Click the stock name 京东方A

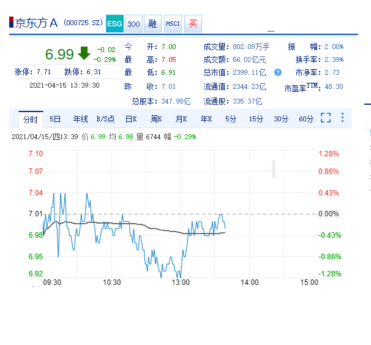click(x=37, y=23)
